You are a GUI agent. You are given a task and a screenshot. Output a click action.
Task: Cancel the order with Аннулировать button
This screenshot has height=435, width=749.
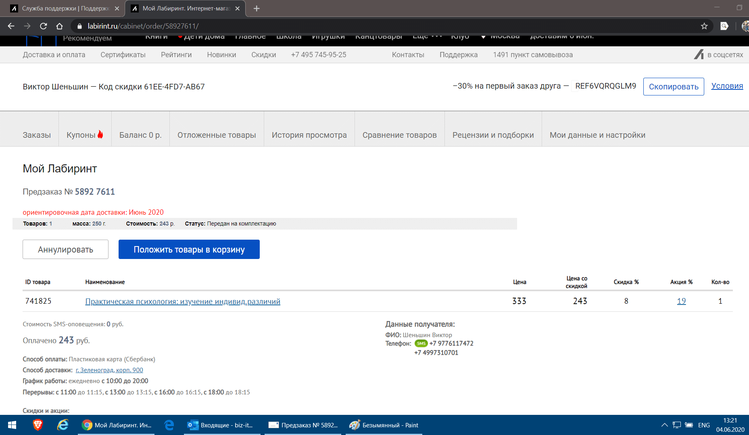[65, 249]
